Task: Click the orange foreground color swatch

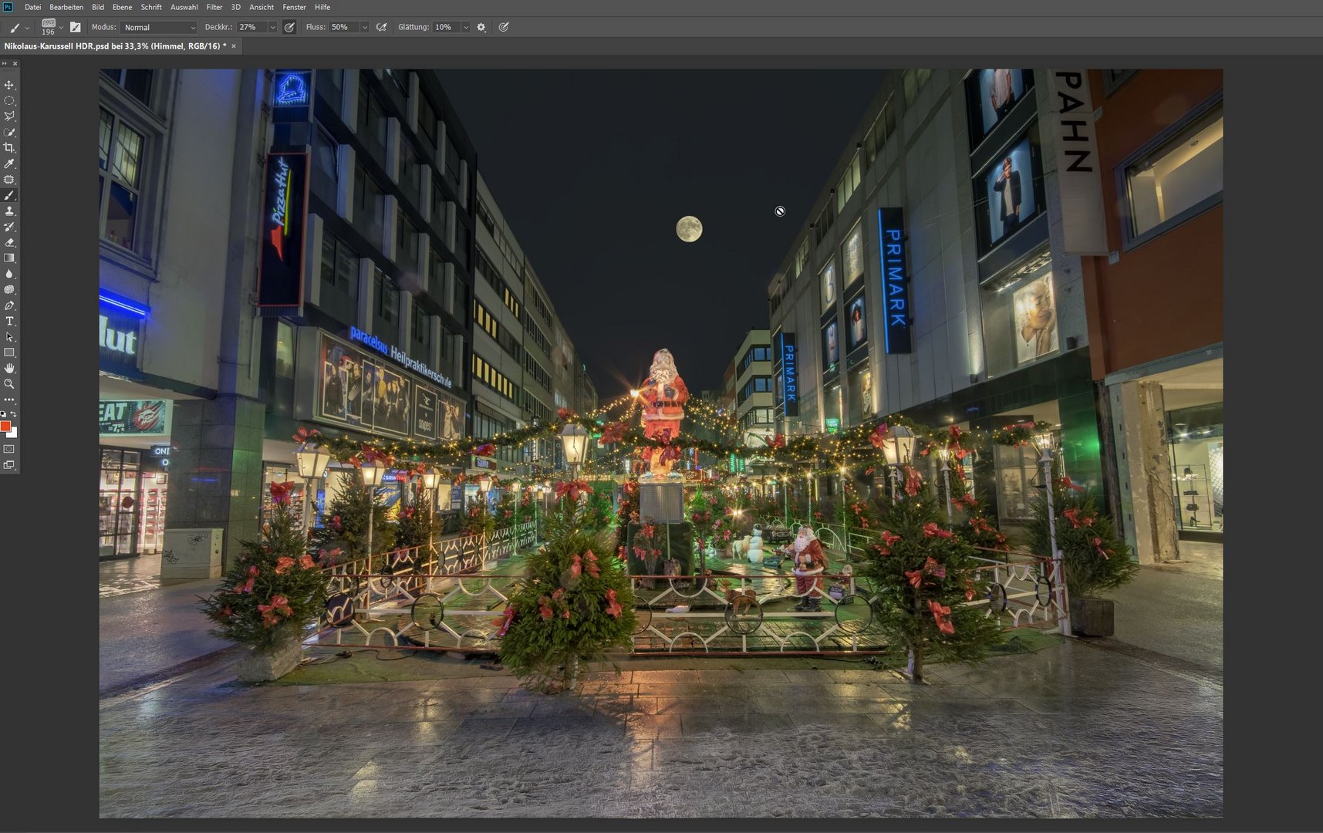Action: point(5,427)
